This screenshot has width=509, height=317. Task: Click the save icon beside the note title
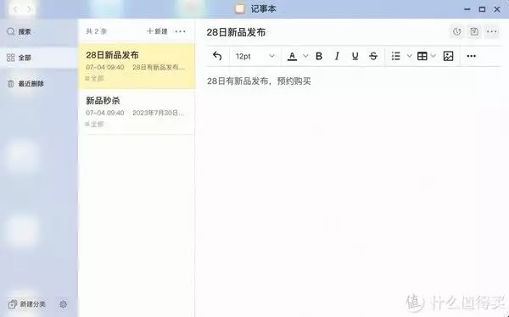(x=474, y=31)
